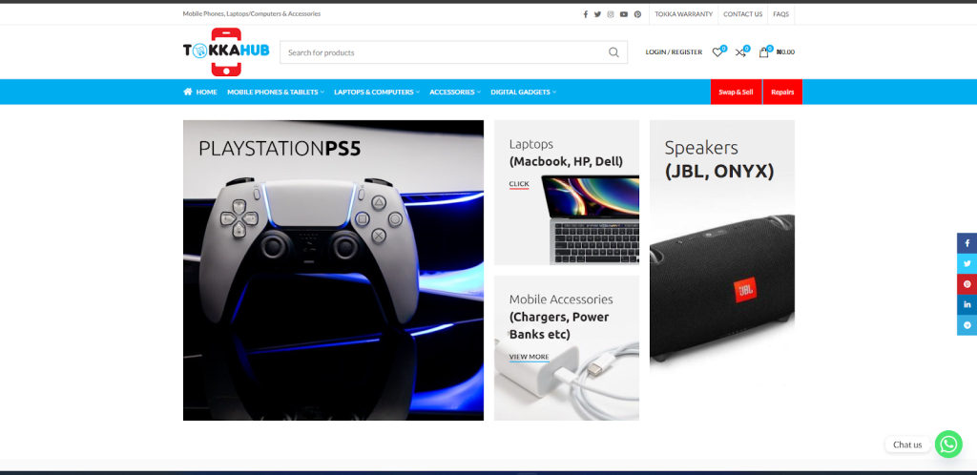This screenshot has height=475, width=977.
Task: Open the PlayStation PS5 banner
Action: click(333, 270)
